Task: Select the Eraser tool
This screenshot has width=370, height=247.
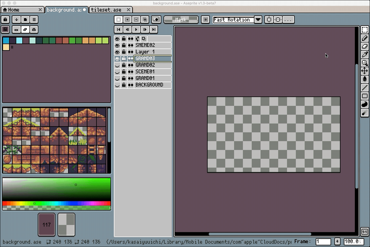Action: 365,46
